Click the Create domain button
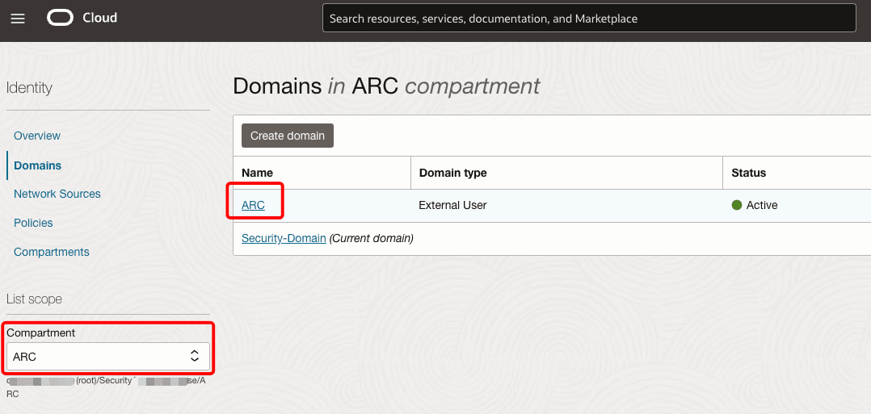 pyautogui.click(x=287, y=136)
